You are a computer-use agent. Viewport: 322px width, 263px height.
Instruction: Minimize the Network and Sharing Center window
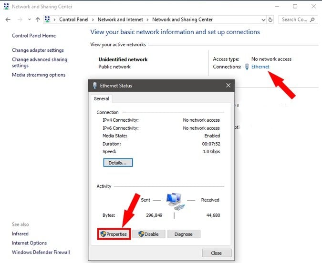[277, 6]
